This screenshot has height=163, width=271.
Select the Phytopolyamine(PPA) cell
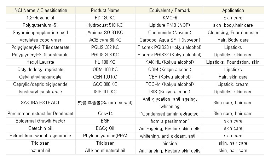pyautogui.click(x=105, y=136)
